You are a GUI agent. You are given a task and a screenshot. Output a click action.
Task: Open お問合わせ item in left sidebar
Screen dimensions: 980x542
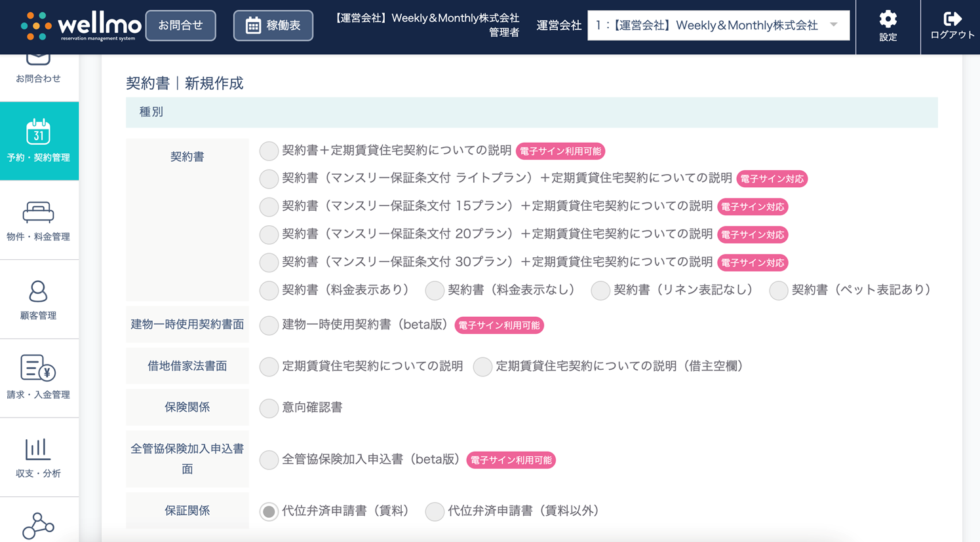coord(38,69)
